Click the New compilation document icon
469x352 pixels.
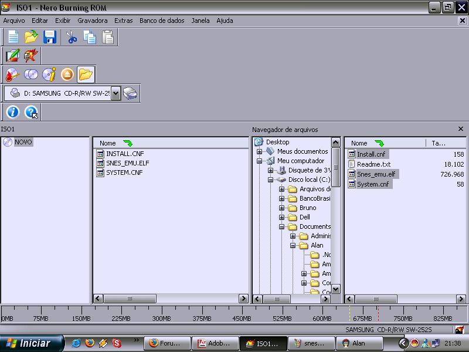pyautogui.click(x=13, y=37)
